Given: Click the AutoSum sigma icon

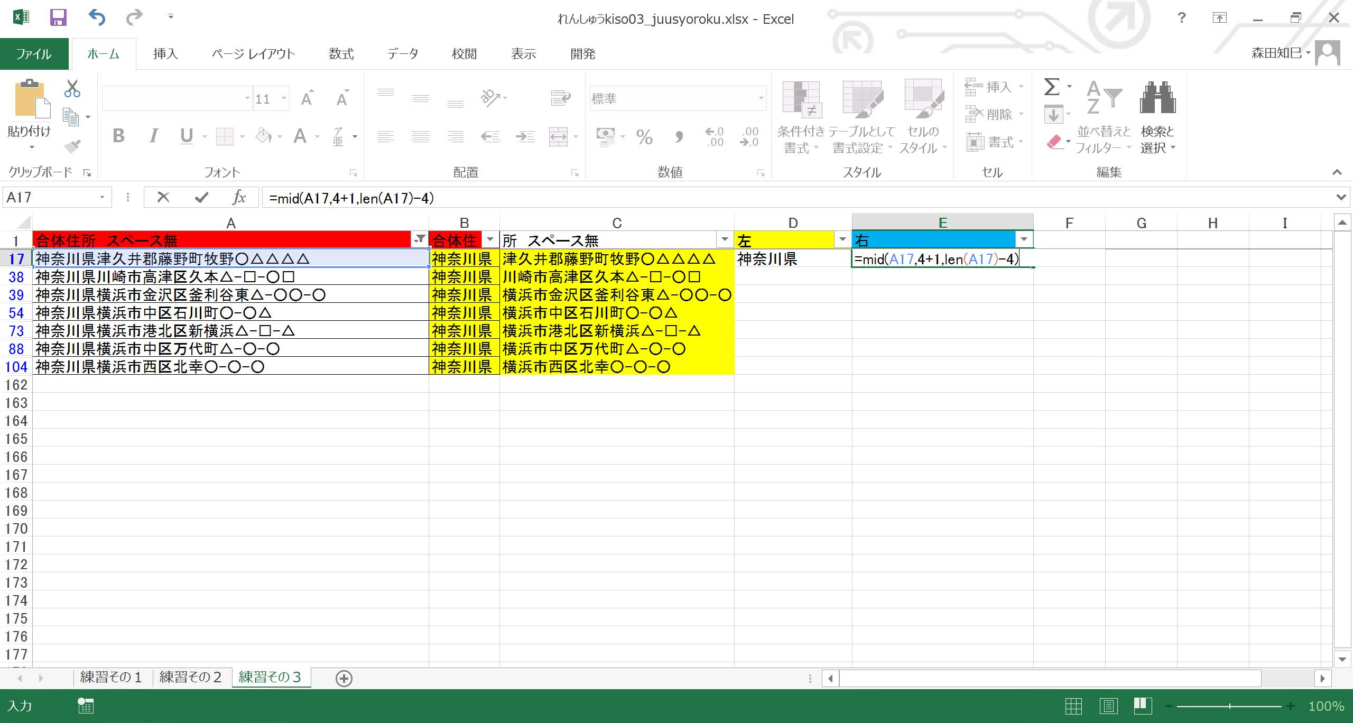Looking at the screenshot, I should coord(1052,87).
